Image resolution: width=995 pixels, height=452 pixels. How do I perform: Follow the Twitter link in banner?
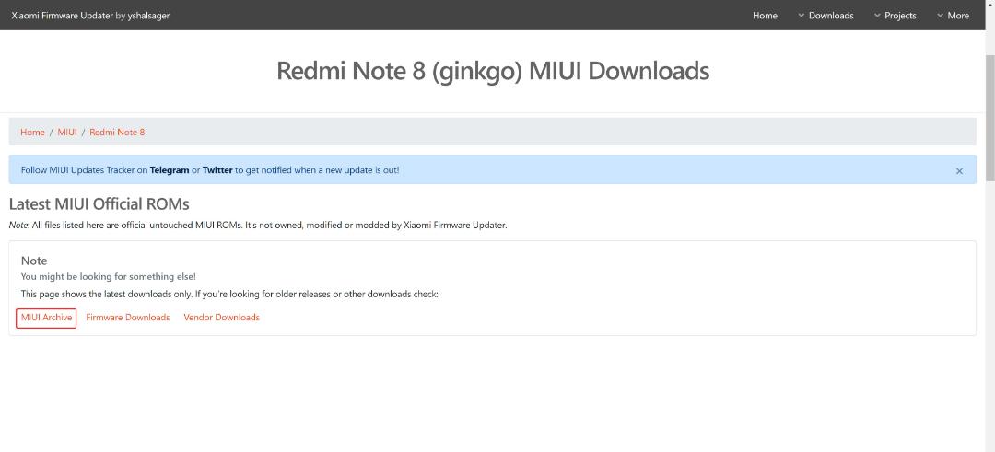point(217,170)
